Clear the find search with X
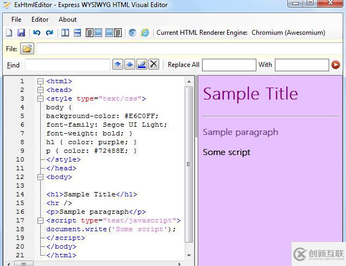The image size is (346, 266). [x=154, y=65]
